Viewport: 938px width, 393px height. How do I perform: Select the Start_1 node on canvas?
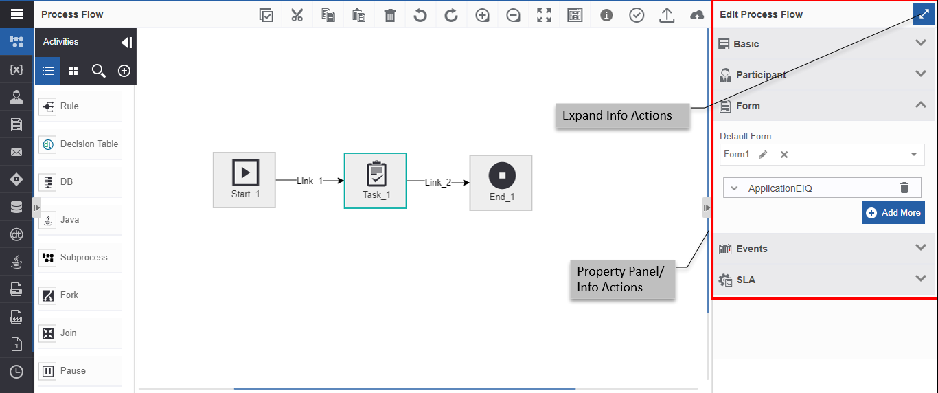click(x=244, y=180)
